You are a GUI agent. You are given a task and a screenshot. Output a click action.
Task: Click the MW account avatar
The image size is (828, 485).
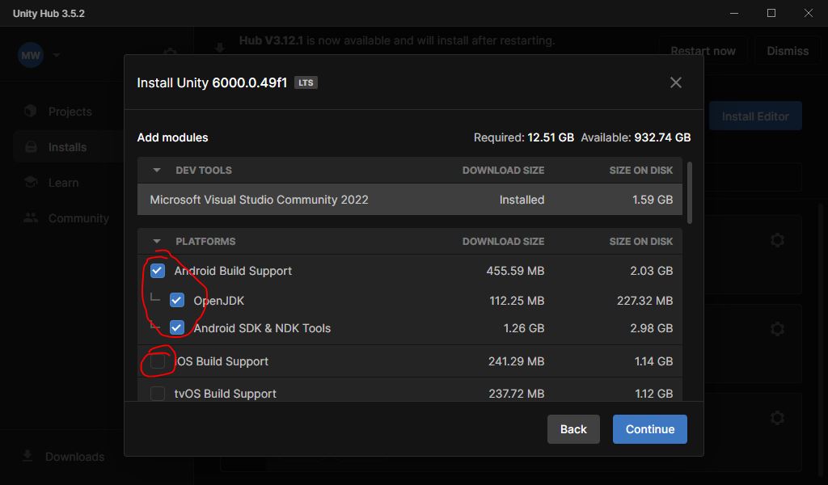(x=31, y=55)
